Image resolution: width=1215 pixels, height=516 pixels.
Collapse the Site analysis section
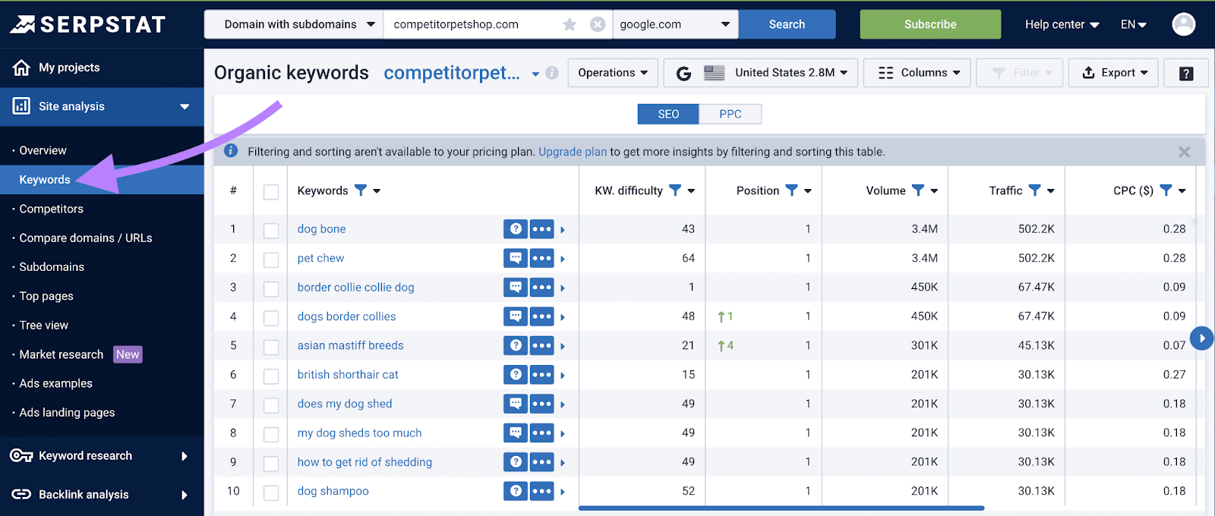point(102,106)
